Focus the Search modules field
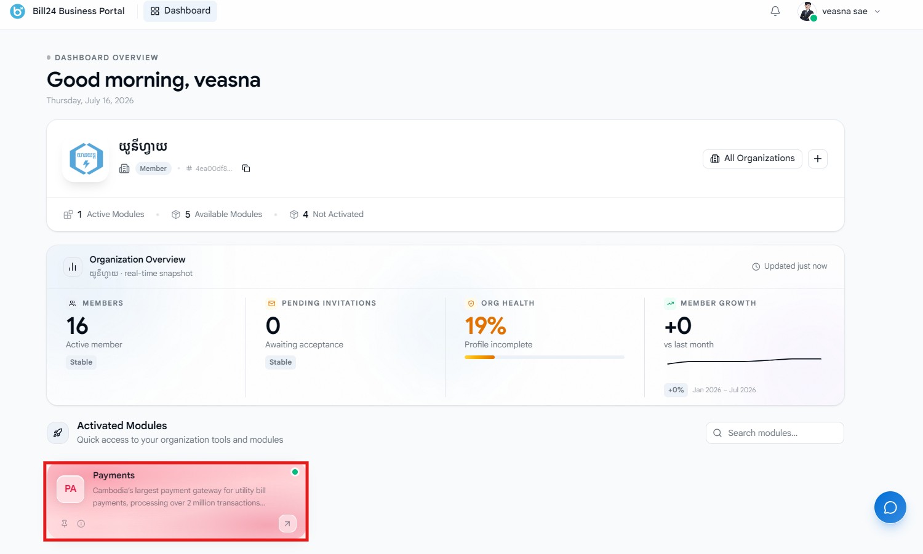The width and height of the screenshot is (923, 554). tap(775, 433)
